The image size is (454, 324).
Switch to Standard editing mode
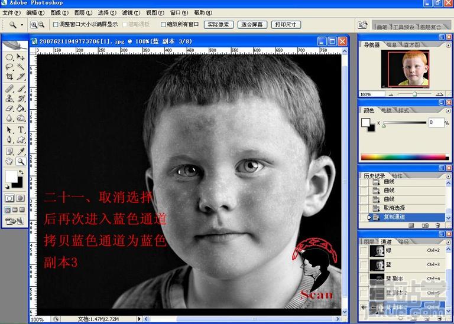[x=9, y=198]
